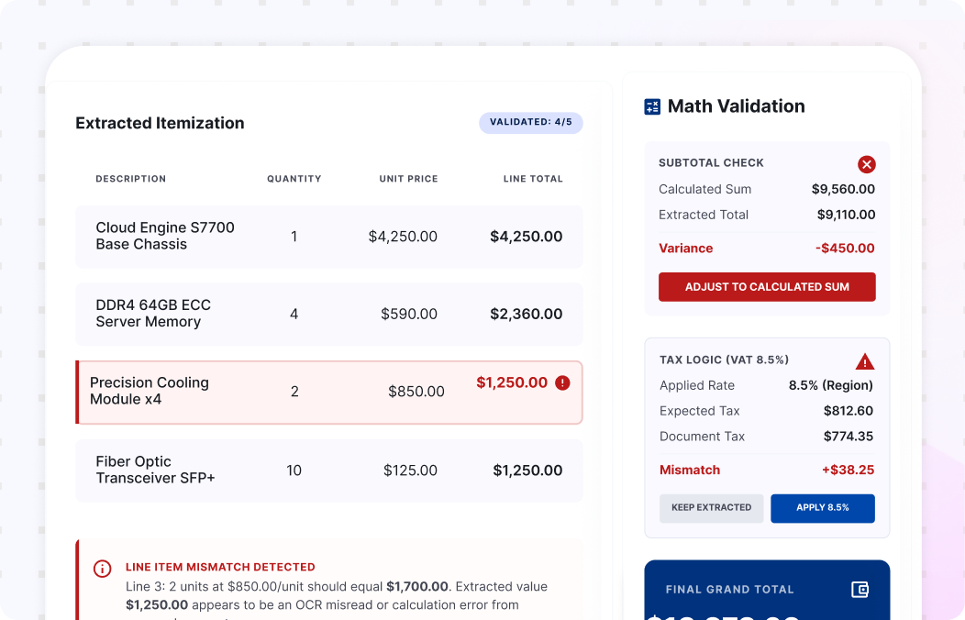965x620 pixels.
Task: Click the Document Tax value $774.35
Action: pos(849,437)
